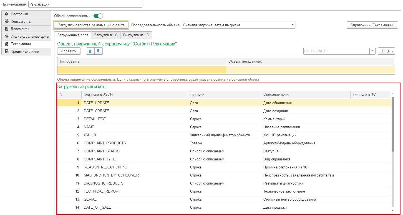403x215 pixels.
Task: Click the people icon beside Контрагенты
Action: coord(7,22)
